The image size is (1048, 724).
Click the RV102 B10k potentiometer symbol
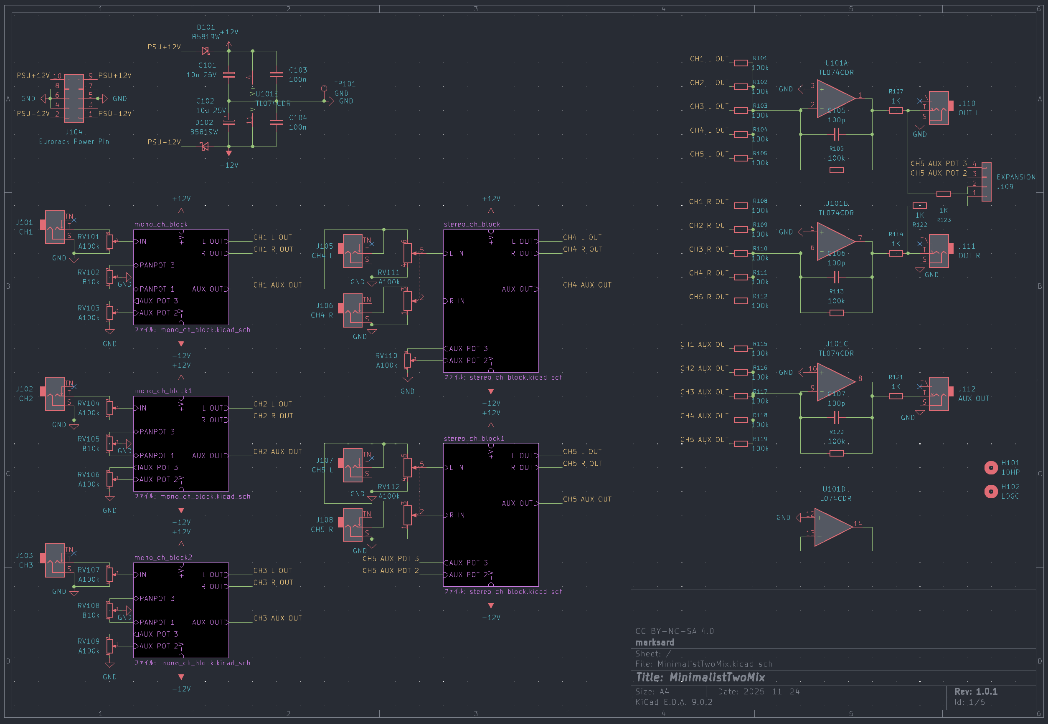coord(110,277)
